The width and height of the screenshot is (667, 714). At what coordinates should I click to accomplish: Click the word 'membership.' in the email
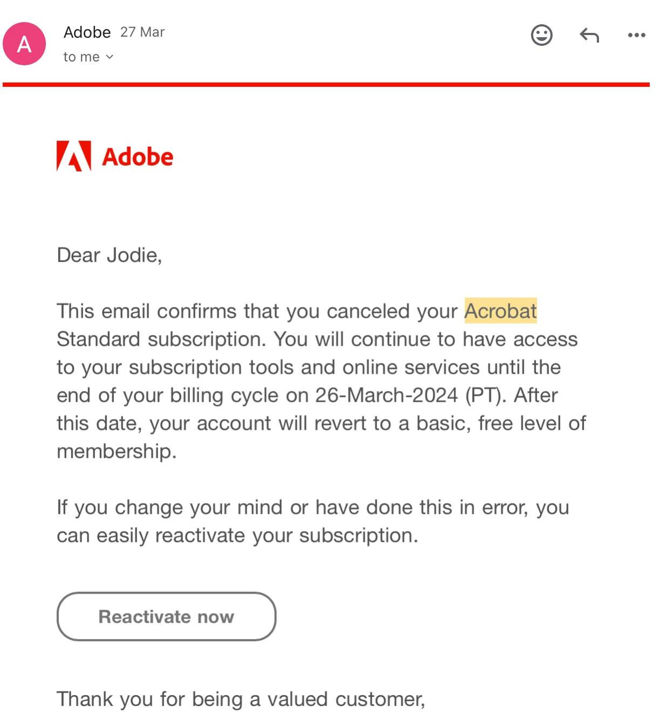tap(117, 451)
